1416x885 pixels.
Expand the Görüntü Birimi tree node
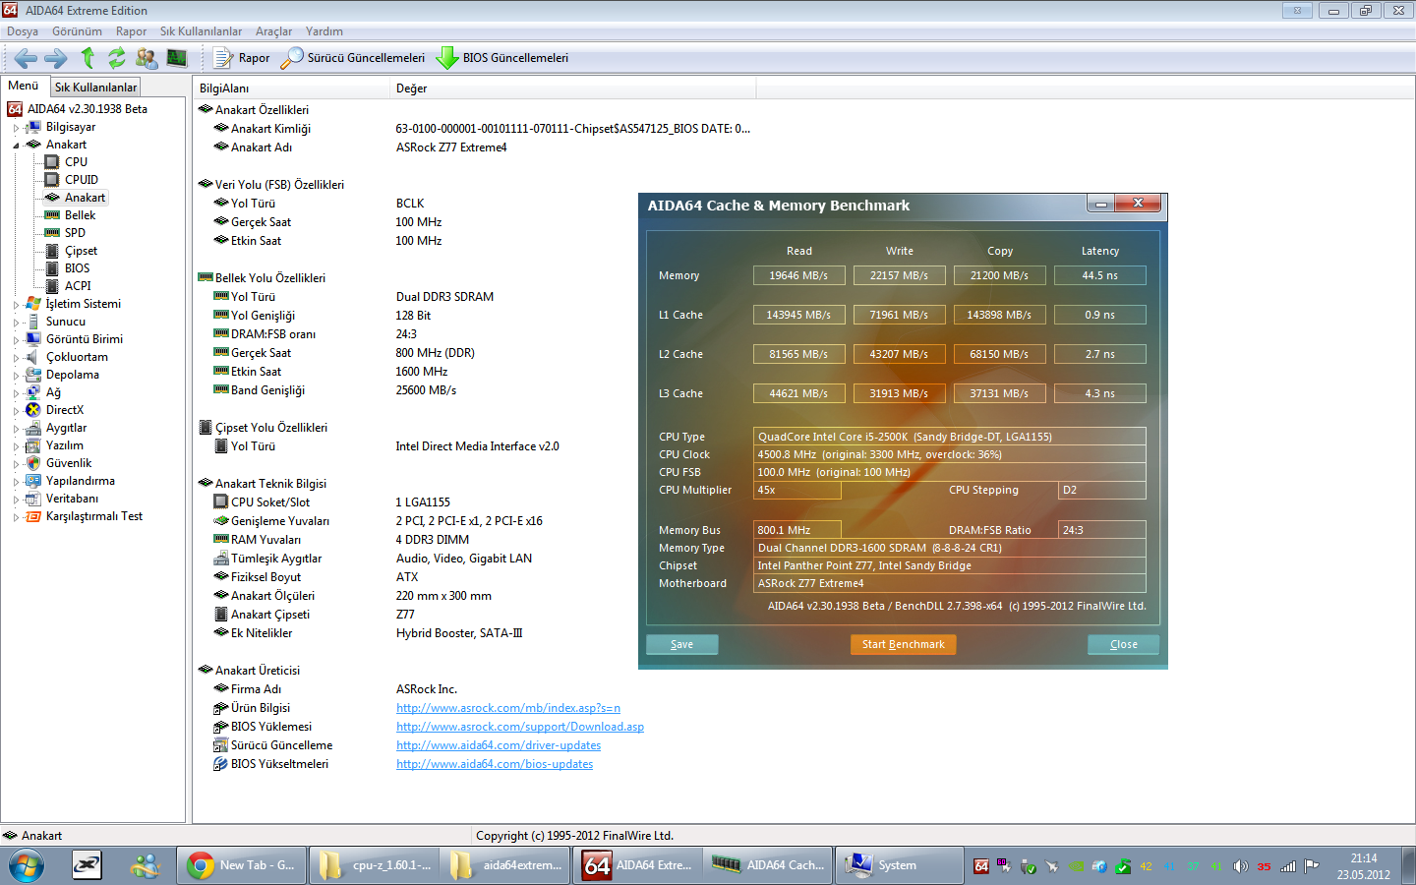(x=16, y=340)
